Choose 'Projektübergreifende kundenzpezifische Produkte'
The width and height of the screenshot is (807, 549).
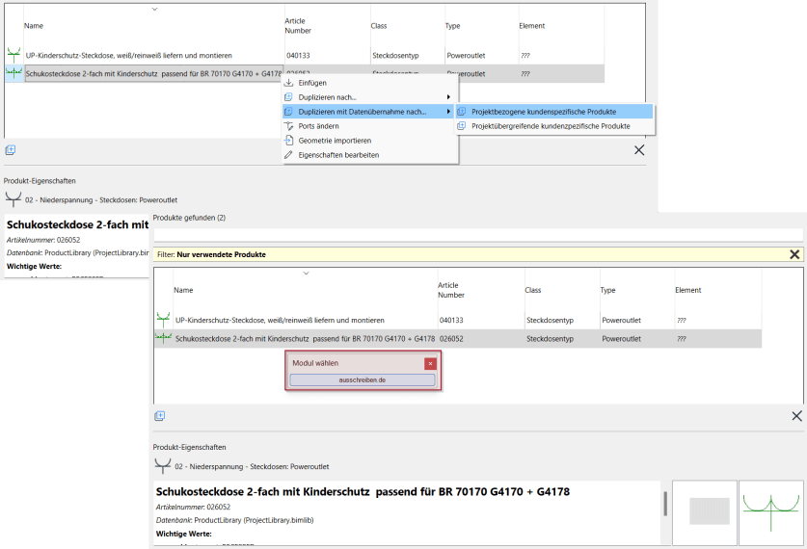(550, 126)
